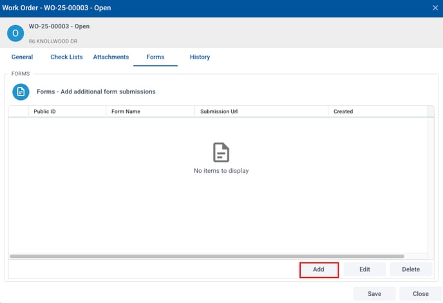
Task: Click the Close button at bottom right
Action: [420, 293]
